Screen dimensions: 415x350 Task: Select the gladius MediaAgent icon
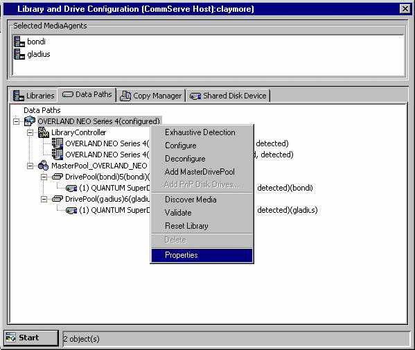coord(19,54)
